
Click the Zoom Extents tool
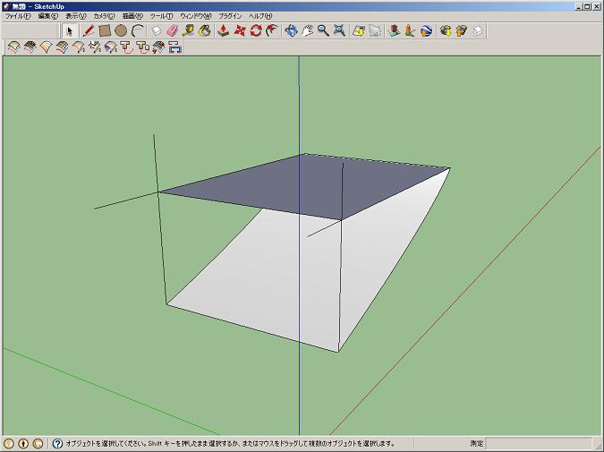[x=339, y=30]
